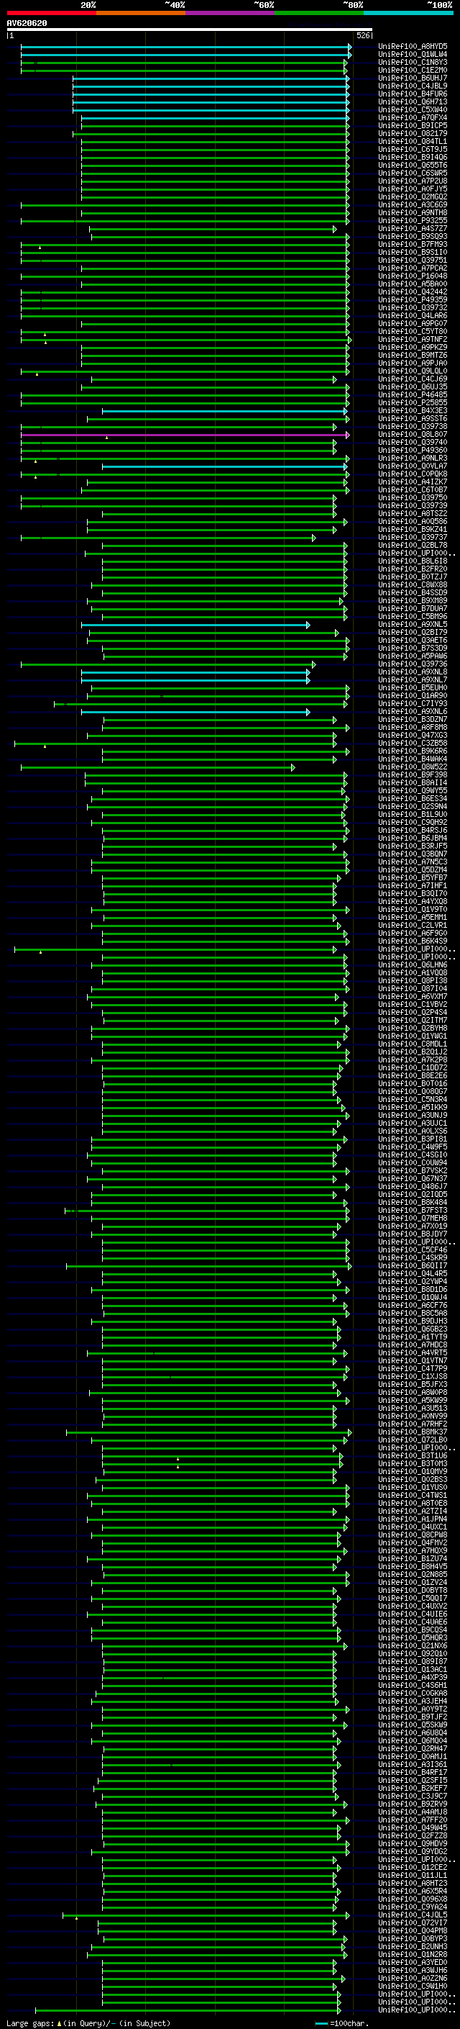Select label UniRef100_Q6UJ35
Screen dimensions: 460x2029
[413, 387]
